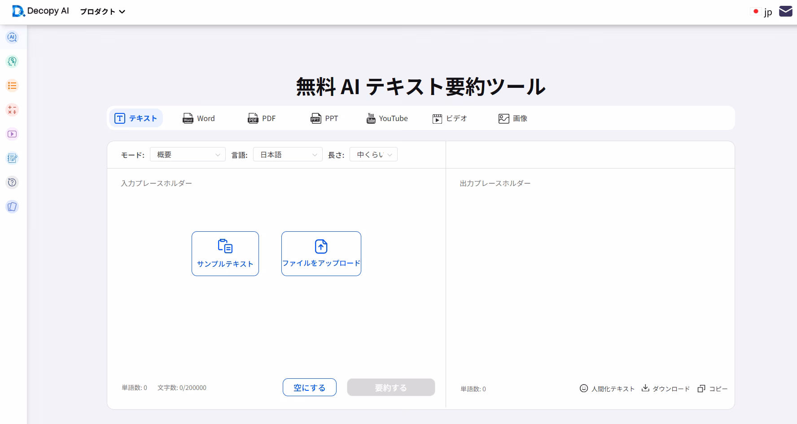Select the YouTube summarizer tab

tap(386, 118)
